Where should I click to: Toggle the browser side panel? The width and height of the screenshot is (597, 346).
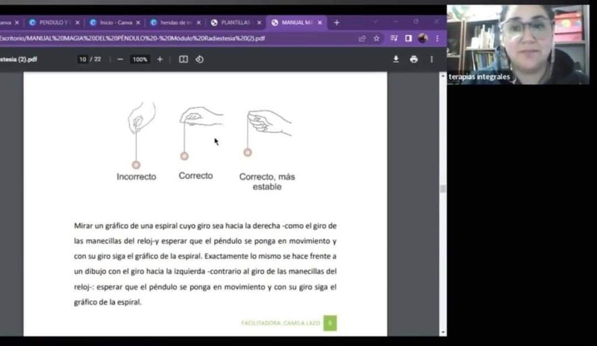pyautogui.click(x=408, y=38)
